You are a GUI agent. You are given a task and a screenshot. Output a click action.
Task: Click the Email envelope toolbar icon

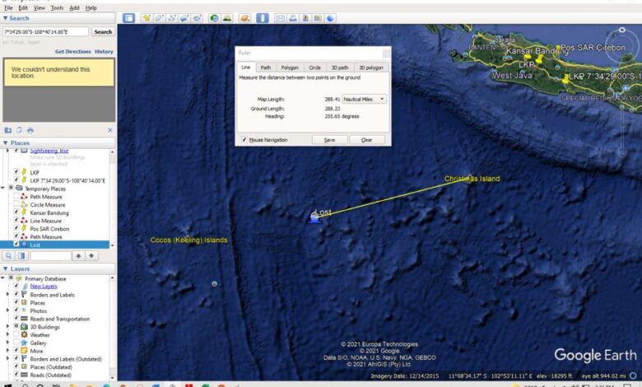pos(280,18)
